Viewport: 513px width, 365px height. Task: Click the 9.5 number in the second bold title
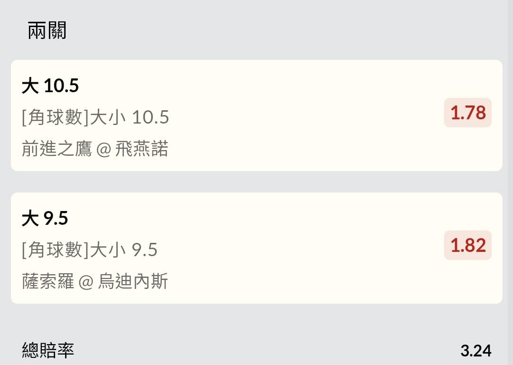point(56,219)
